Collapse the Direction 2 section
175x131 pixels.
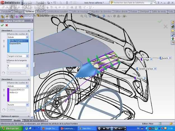click(29, 79)
